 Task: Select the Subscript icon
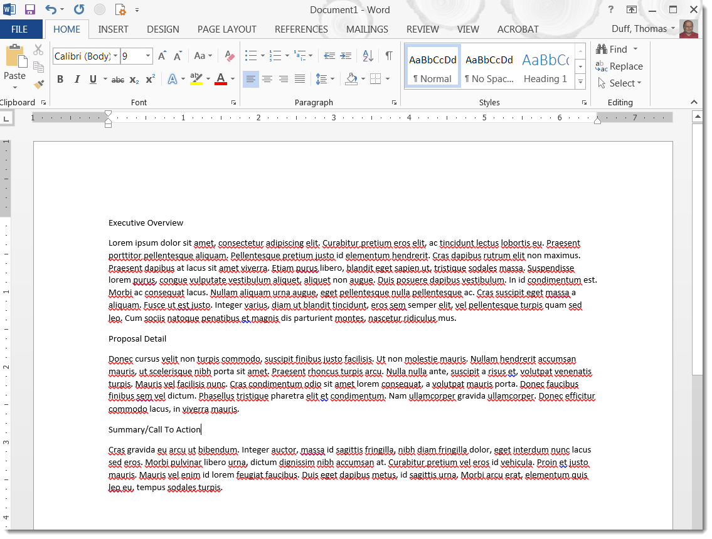coord(133,79)
